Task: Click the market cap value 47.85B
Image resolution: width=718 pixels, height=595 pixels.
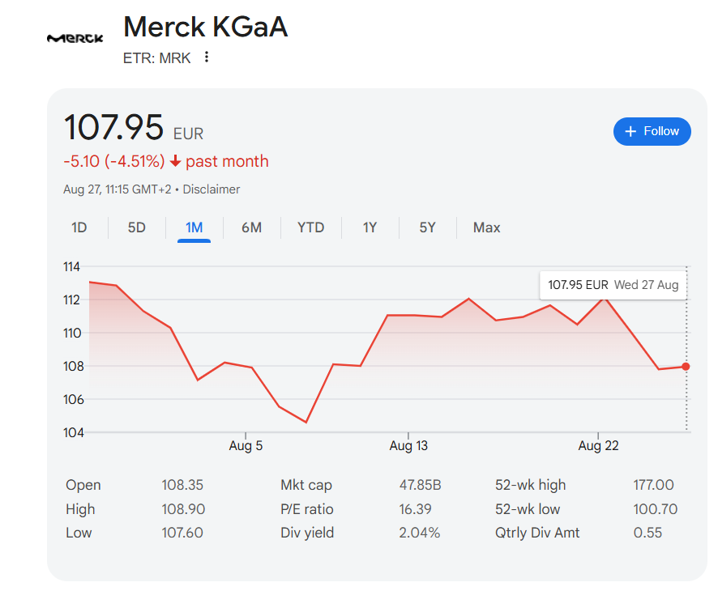Action: 420,485
